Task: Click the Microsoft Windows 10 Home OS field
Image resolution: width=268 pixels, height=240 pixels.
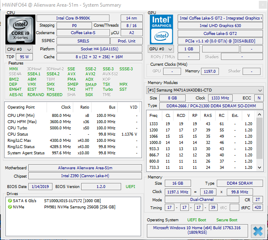Action: [x=197, y=231]
